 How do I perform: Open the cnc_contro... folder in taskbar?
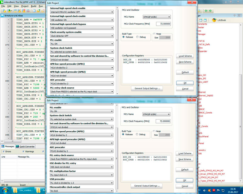point(23,190)
